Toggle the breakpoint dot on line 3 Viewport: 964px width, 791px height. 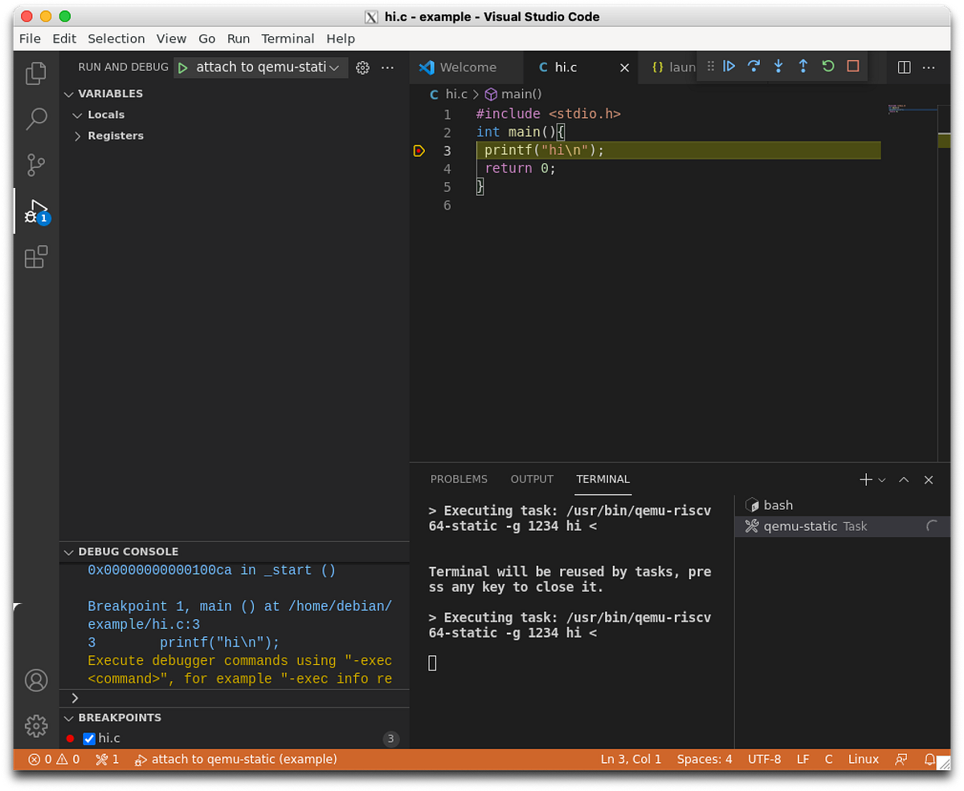click(419, 150)
